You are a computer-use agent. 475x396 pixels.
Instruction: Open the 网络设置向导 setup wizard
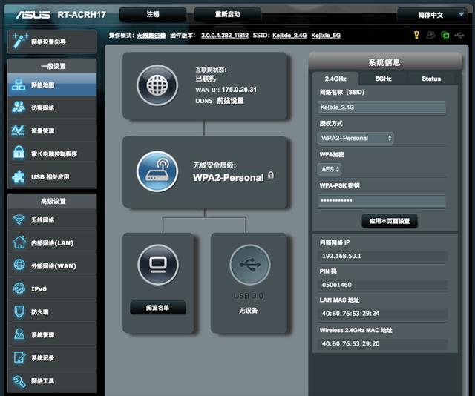coord(51,42)
